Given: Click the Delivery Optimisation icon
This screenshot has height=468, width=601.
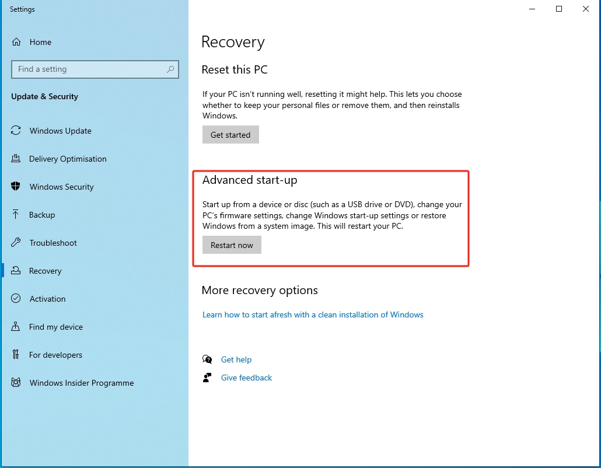Looking at the screenshot, I should pos(16,158).
